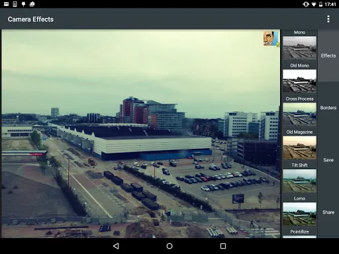Open the recent apps square icon

pos(223,246)
